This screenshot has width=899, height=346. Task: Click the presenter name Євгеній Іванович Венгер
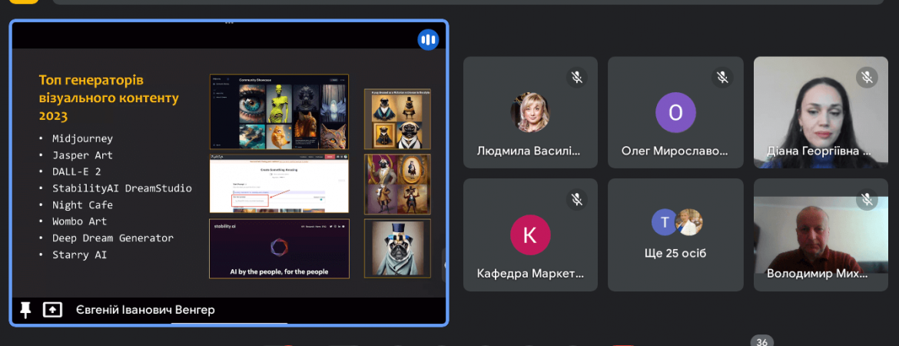point(145,311)
